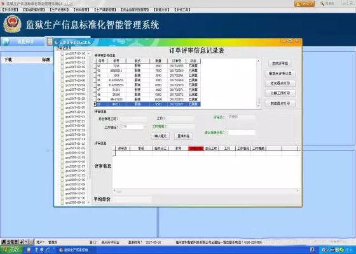356x254 pixels.
Task: Click the 生成评审组 button
Action: [x=280, y=63]
